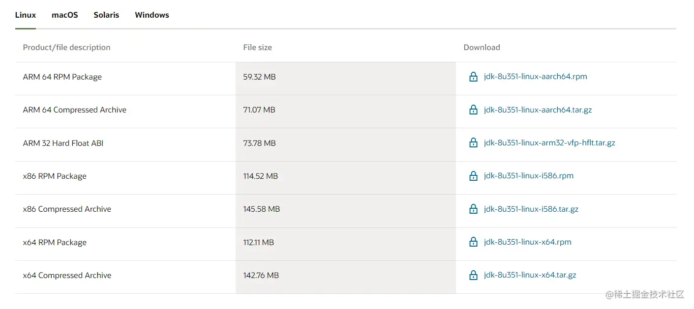Select the Linux tab
Screen dimensions: 694x309
(x=26, y=15)
